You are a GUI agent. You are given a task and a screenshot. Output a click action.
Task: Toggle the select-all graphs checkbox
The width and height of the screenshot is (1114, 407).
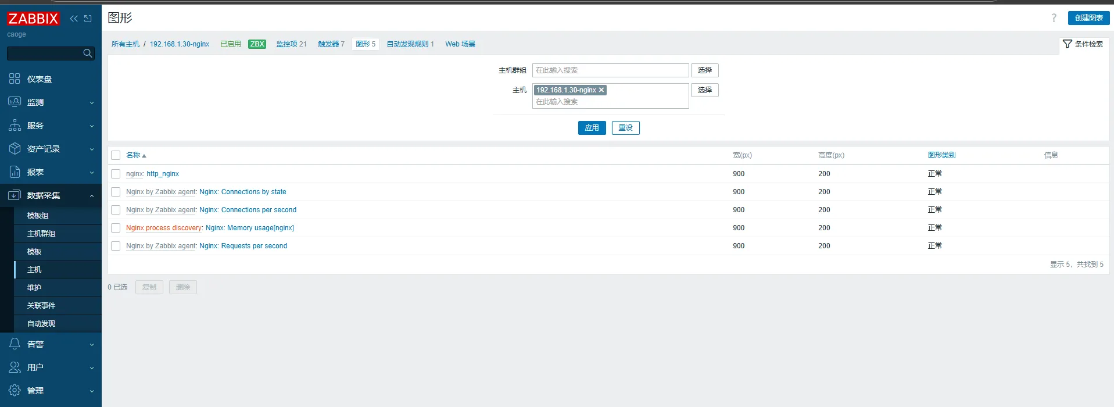116,155
